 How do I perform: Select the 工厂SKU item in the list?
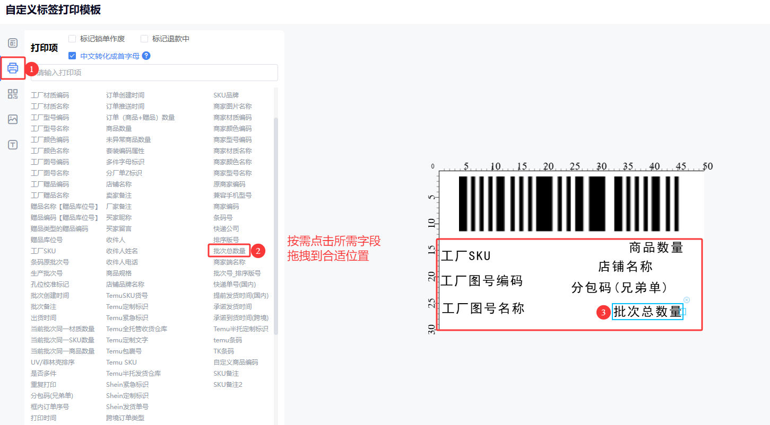coord(43,251)
